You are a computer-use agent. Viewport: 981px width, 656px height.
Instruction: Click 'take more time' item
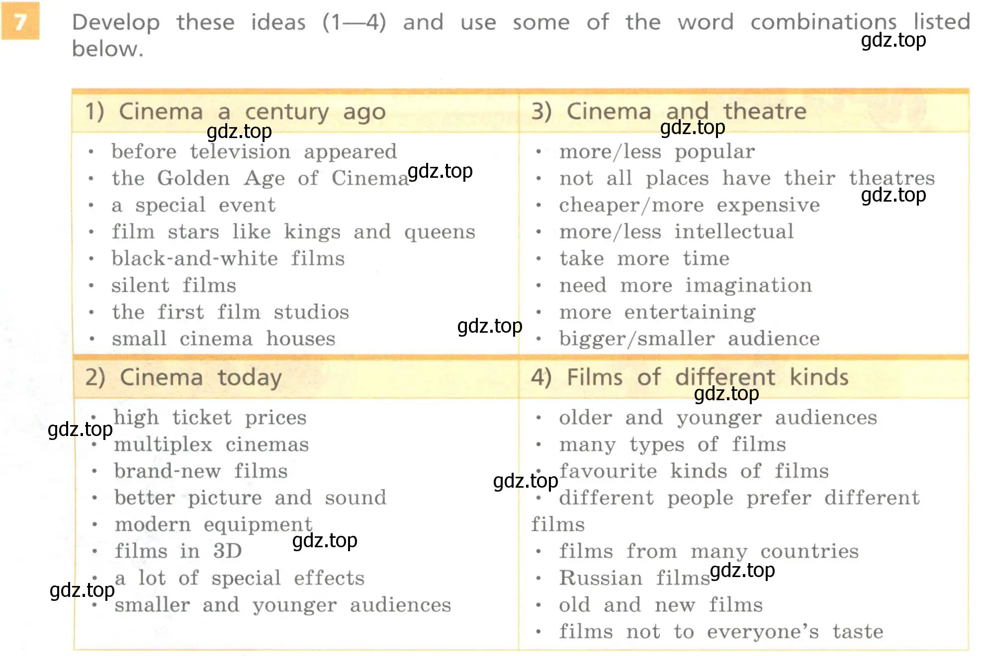point(644,258)
